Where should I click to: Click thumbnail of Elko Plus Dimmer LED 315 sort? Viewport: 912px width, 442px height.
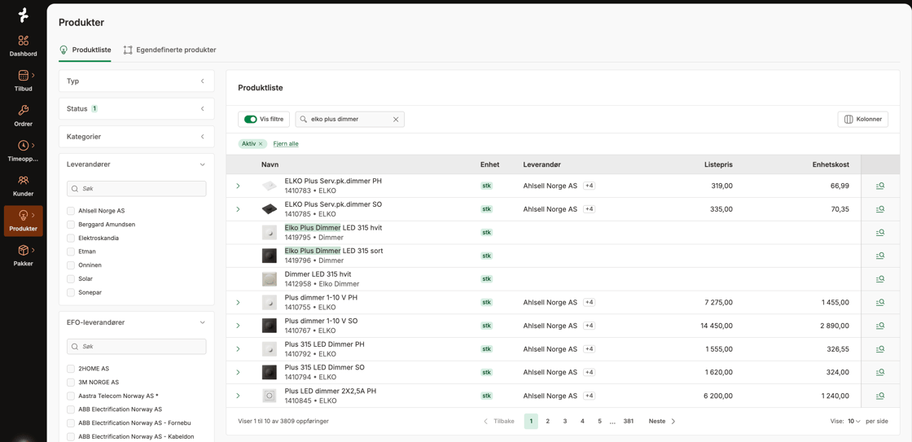click(270, 256)
